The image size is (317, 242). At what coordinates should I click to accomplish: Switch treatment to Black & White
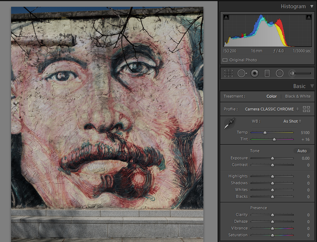[298, 96]
